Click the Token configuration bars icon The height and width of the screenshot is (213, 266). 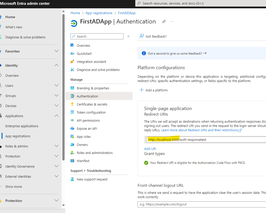pos(72,112)
